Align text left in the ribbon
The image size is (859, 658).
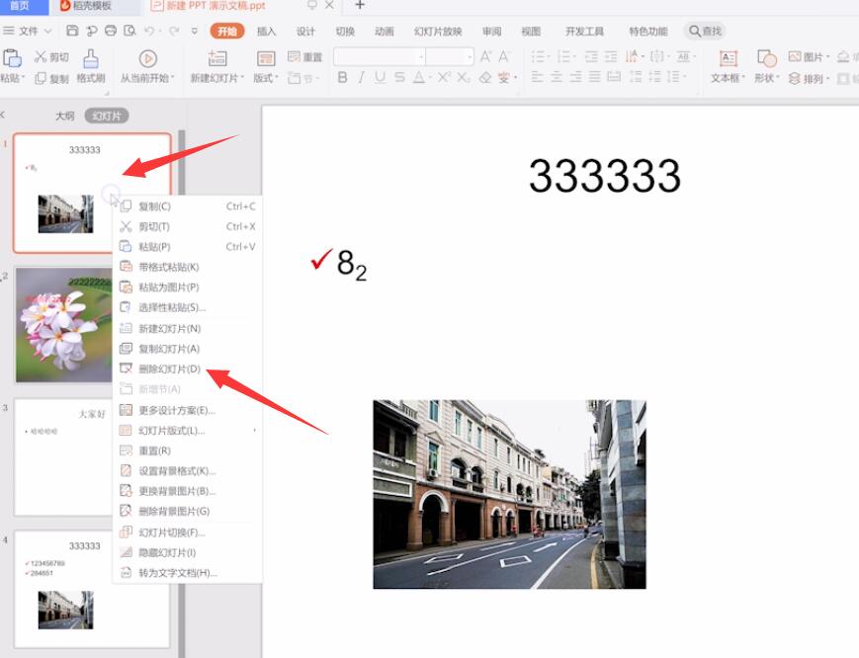[538, 77]
